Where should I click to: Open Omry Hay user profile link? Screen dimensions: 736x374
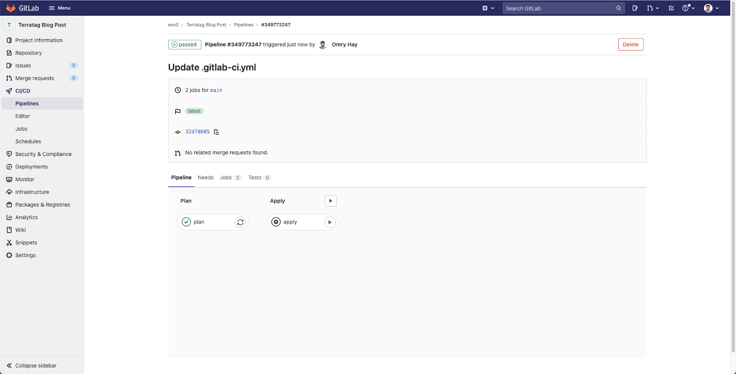click(x=345, y=45)
